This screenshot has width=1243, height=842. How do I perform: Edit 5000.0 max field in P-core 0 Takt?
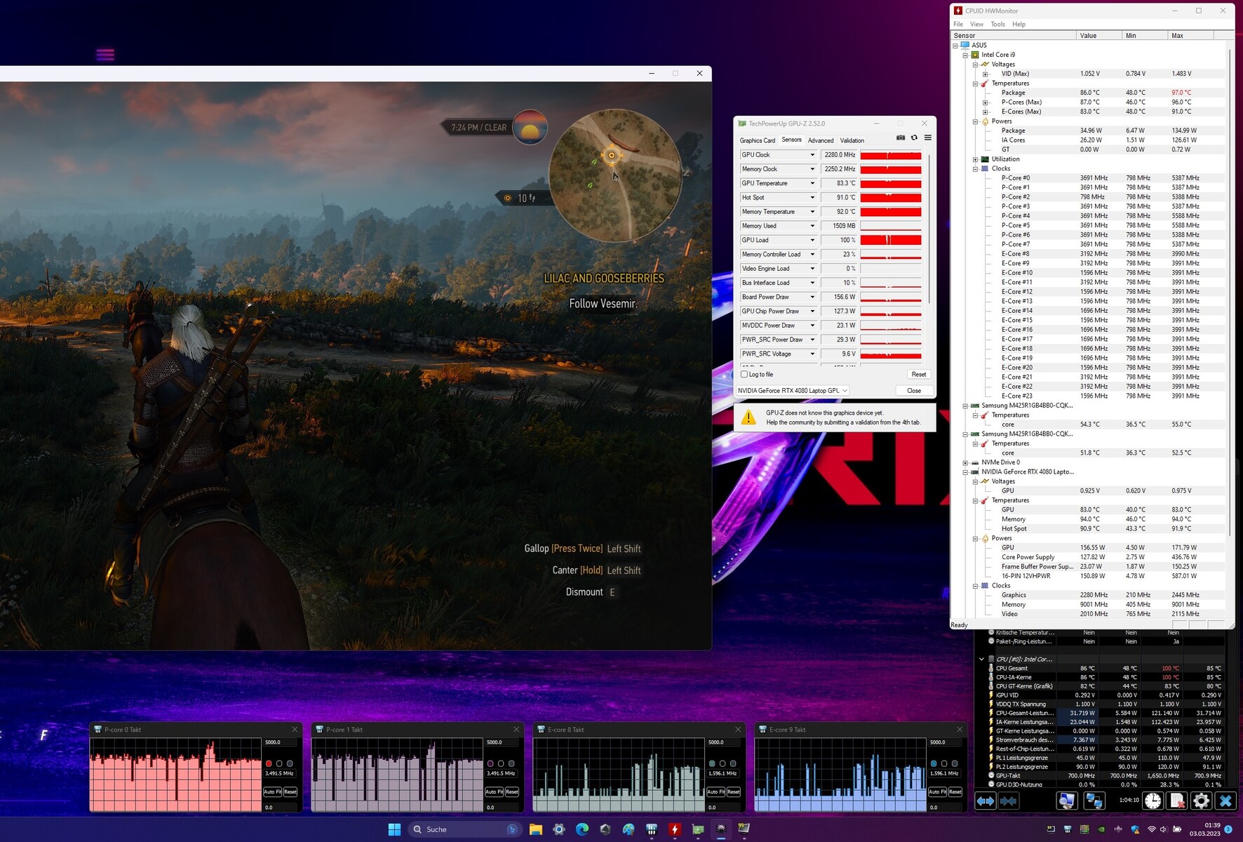[x=281, y=742]
